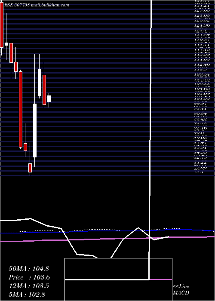The width and height of the screenshot is (215, 301).
Task: Select the Price : 103.6 legend value
Action: tap(29, 277)
